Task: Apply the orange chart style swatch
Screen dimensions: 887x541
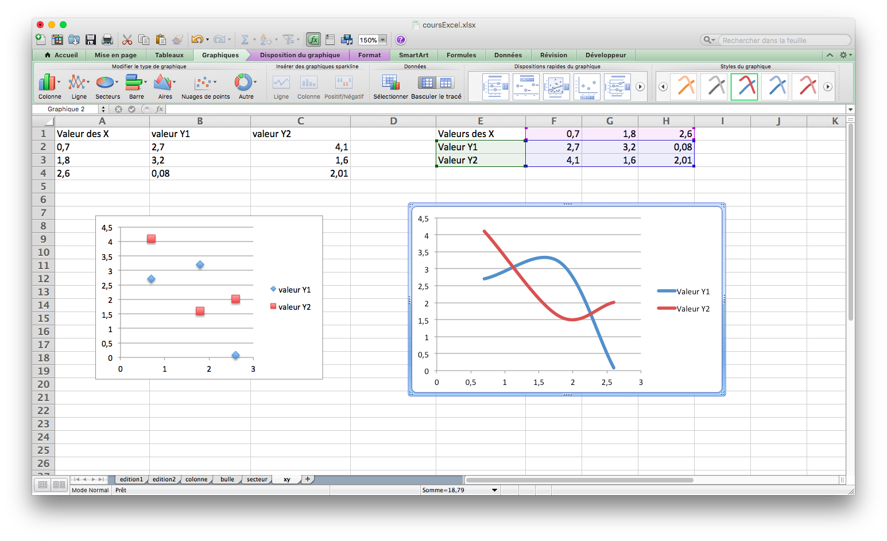Action: pyautogui.click(x=684, y=87)
